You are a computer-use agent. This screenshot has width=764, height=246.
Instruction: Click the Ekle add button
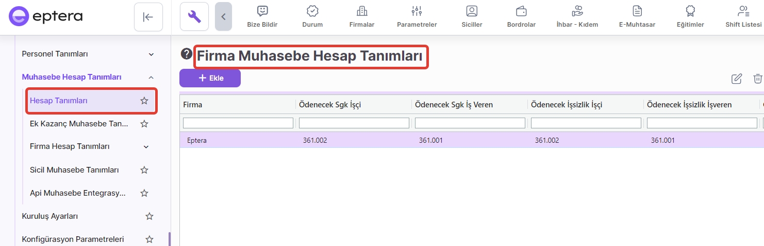coord(210,78)
